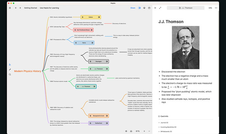Zoom in with the plus button

click(x=144, y=131)
